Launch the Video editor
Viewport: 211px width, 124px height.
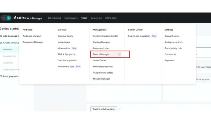64,48
